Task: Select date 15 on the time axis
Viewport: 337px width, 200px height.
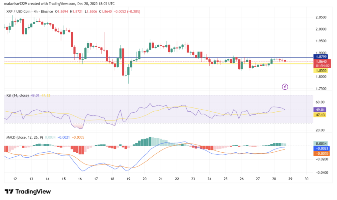Action: (x=64, y=179)
